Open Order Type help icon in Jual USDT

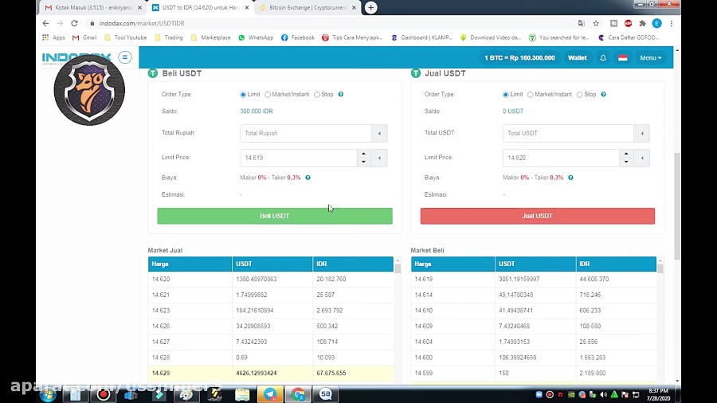(x=604, y=94)
